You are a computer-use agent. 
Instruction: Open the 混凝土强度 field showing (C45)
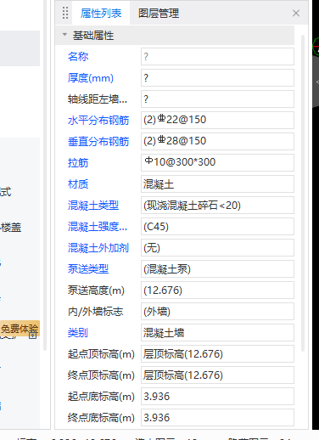tap(217, 227)
